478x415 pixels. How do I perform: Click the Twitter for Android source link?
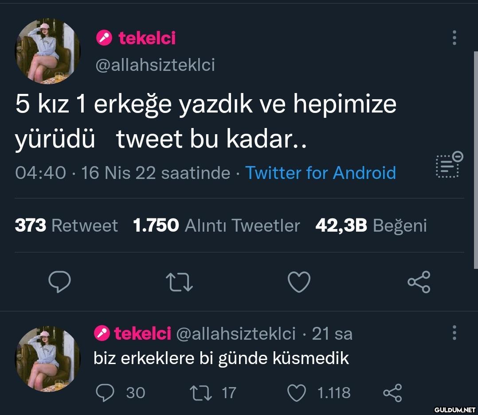coord(320,173)
